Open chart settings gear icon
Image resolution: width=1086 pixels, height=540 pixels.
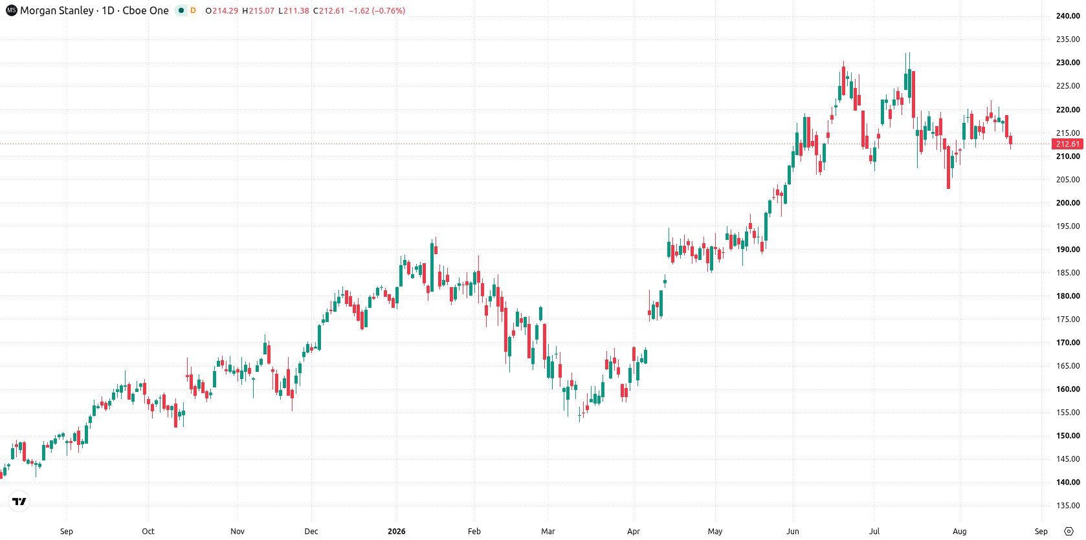point(1069,532)
